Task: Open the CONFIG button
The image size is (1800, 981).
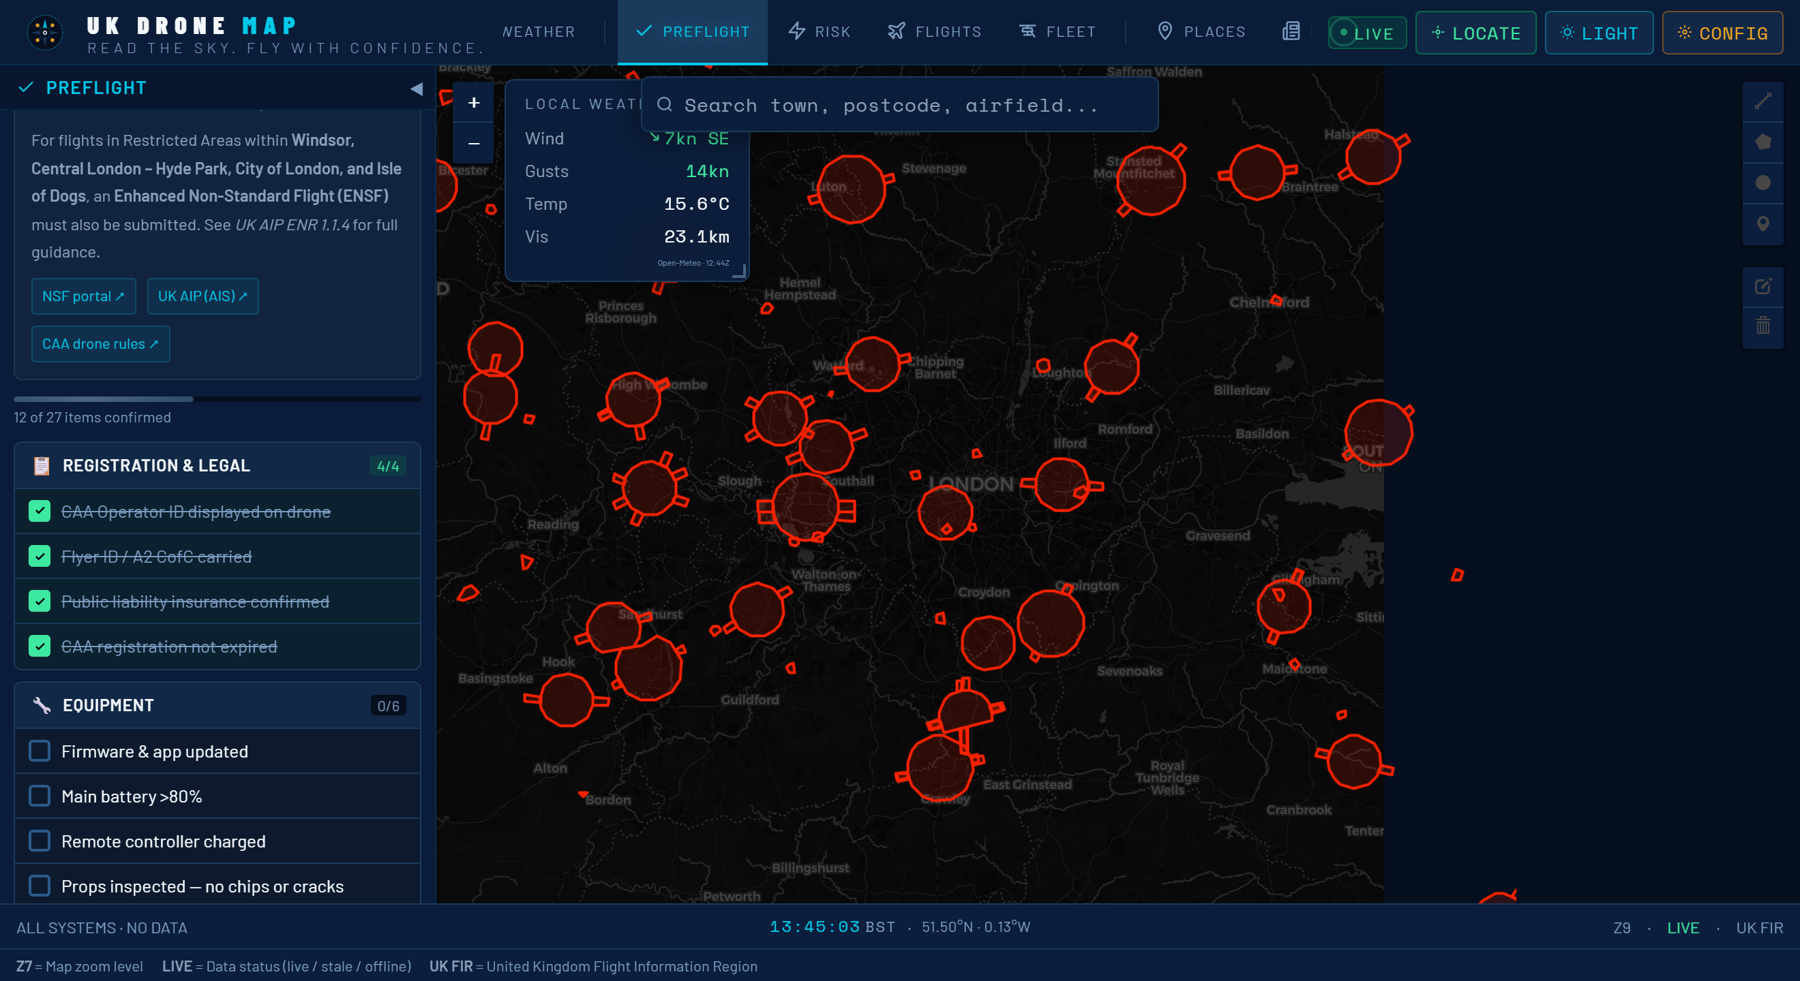Action: [1722, 33]
